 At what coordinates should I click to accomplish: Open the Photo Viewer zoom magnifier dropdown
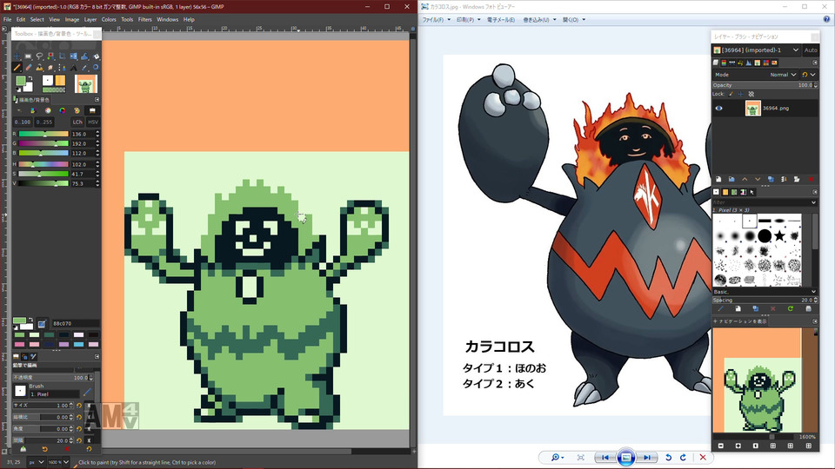point(557,458)
